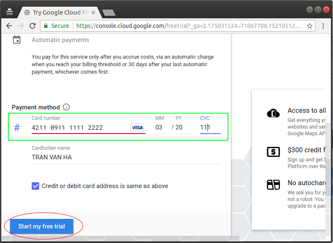
Task: Maximize the browser window
Action: [318, 10]
